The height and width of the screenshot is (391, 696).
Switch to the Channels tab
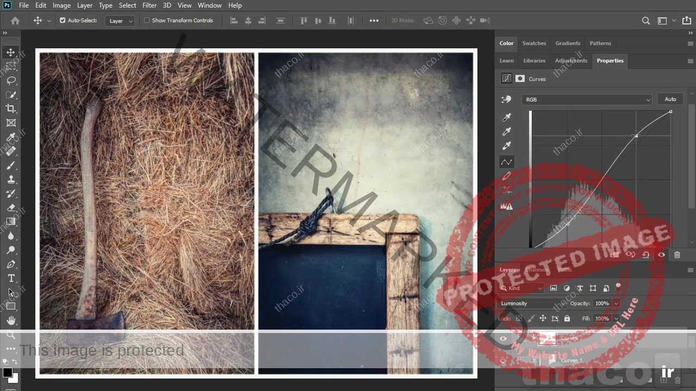pyautogui.click(x=537, y=270)
